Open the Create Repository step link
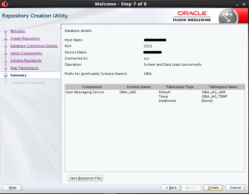The image size is (249, 194). click(x=25, y=38)
